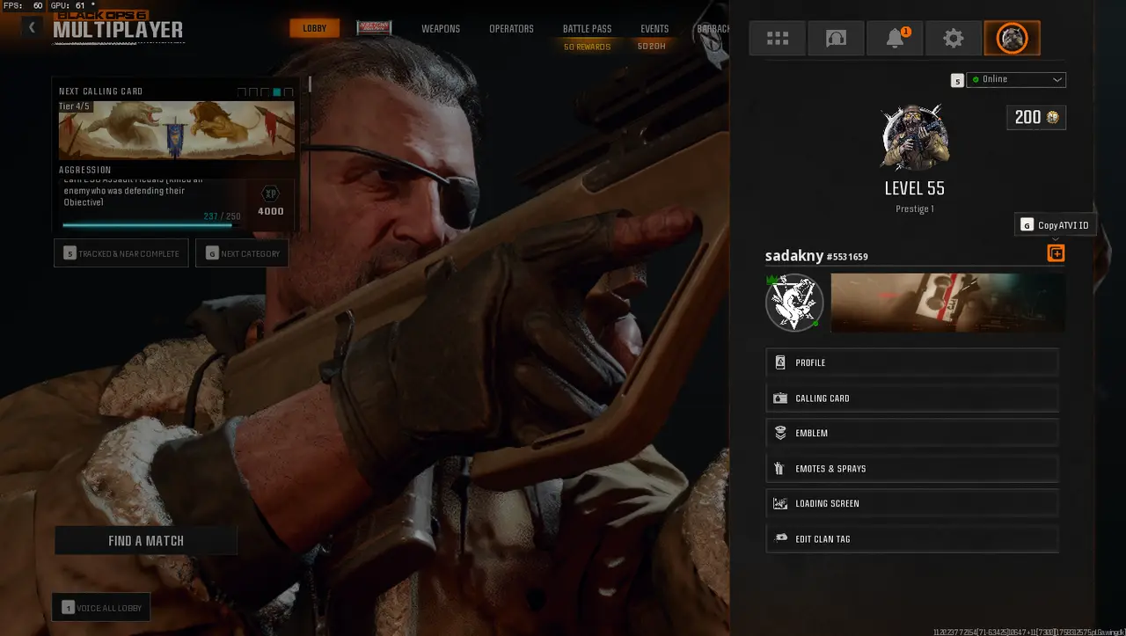Screen dimensions: 1126x636
Task: Open the Weapons tab
Action: pyautogui.click(x=441, y=29)
